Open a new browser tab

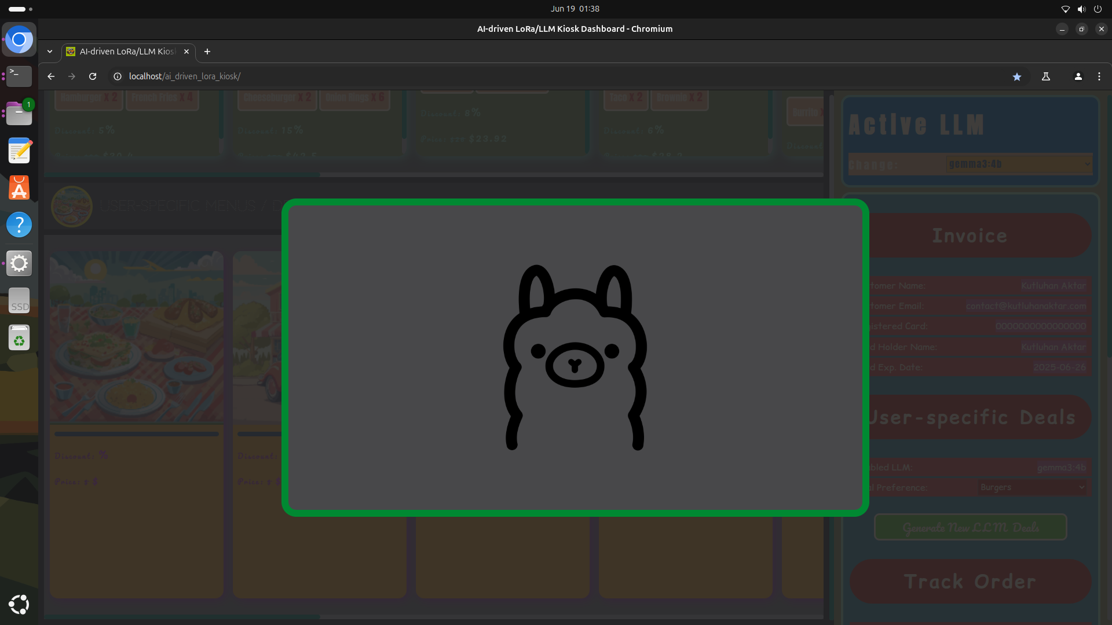(x=207, y=52)
